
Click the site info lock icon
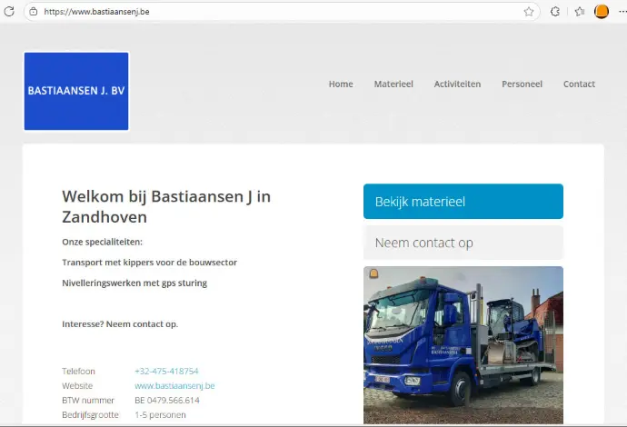click(33, 12)
